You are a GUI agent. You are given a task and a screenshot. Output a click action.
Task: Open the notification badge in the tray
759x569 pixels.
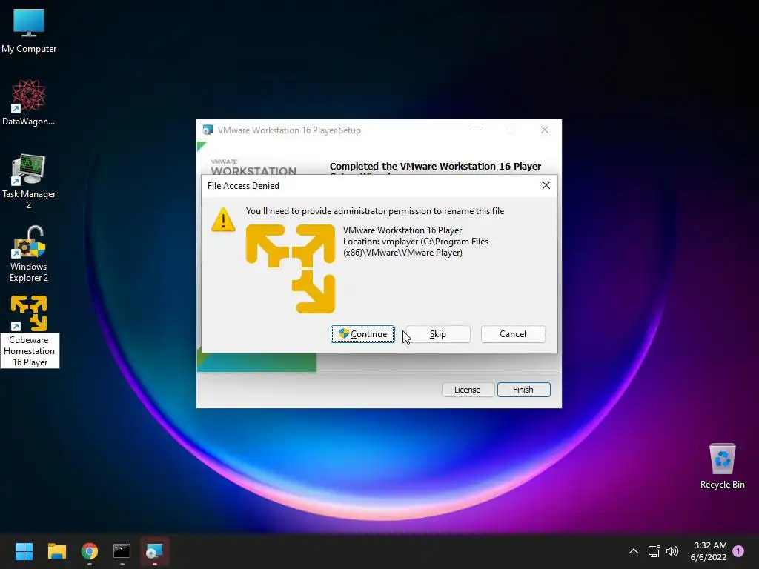[x=738, y=551]
